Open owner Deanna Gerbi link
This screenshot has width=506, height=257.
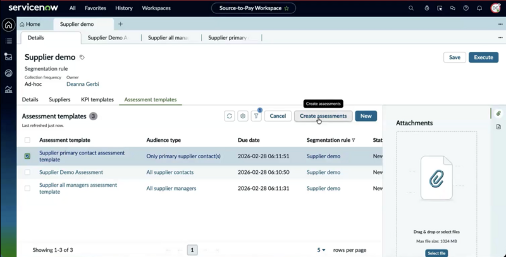83,84
